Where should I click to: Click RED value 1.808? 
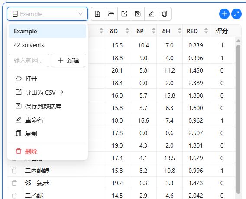coord(196,95)
